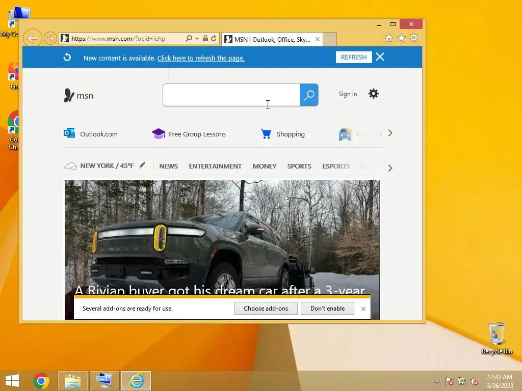
Task: Click the Choose add-ons button
Action: [266, 308]
